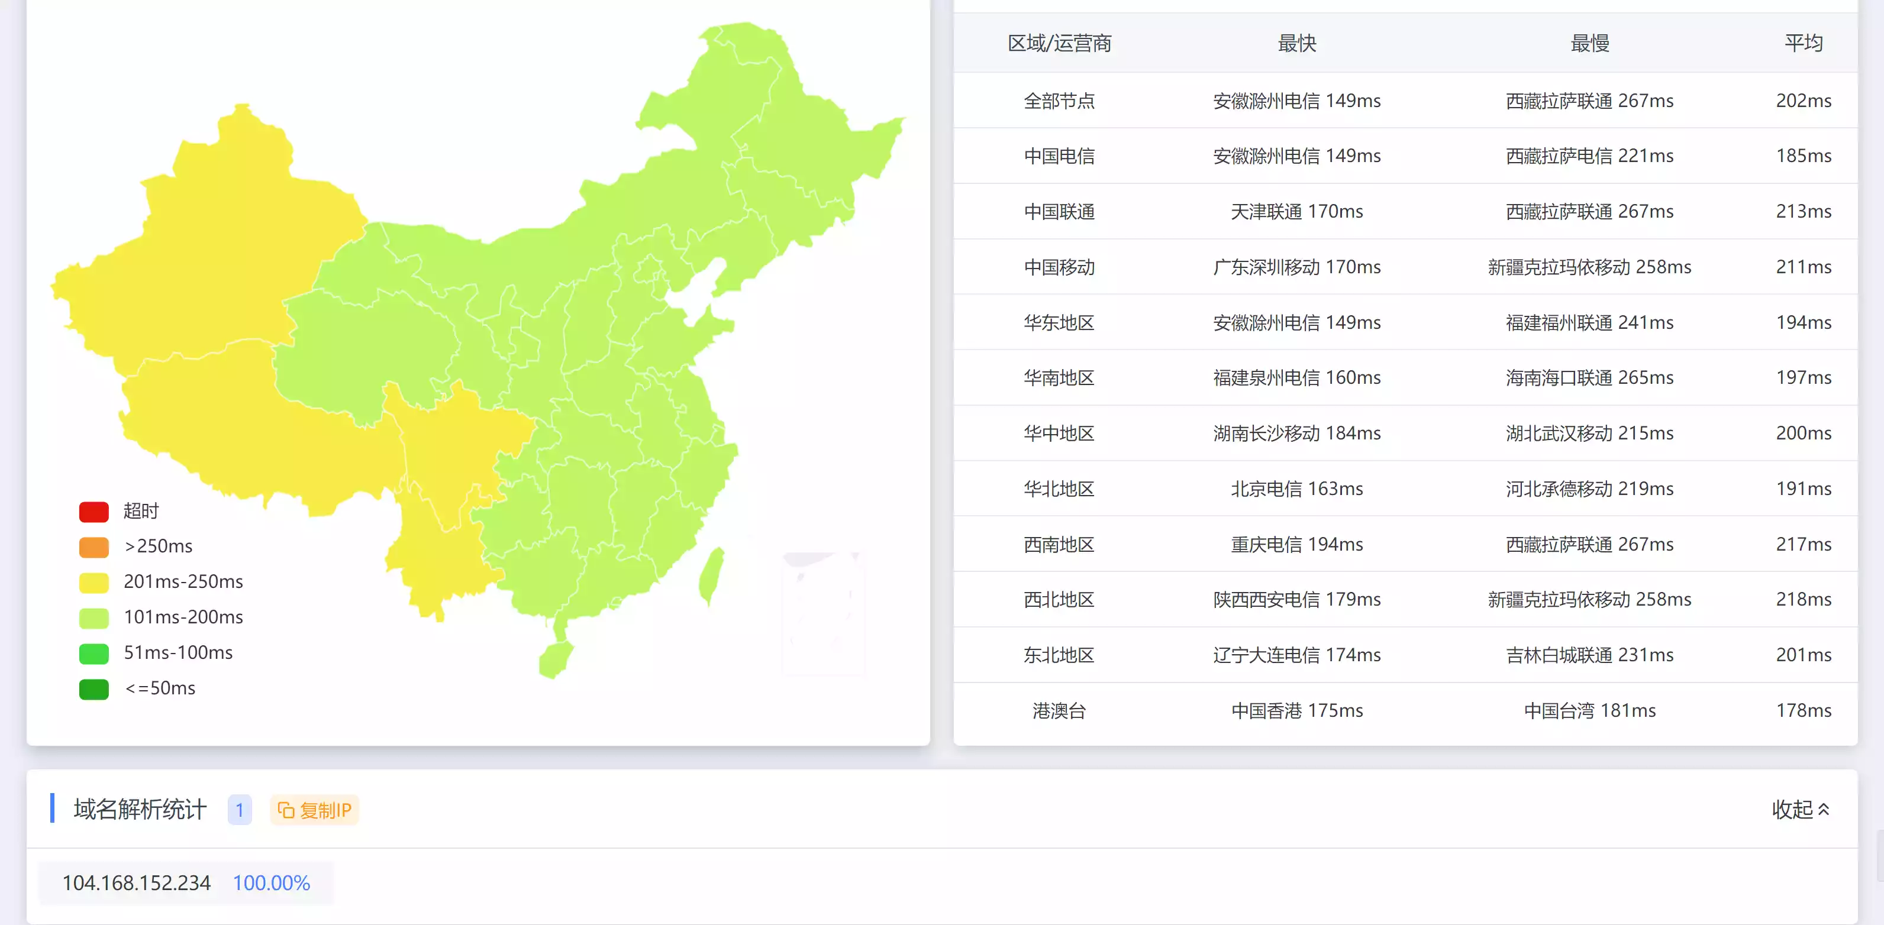Image resolution: width=1884 pixels, height=925 pixels.
Task: Click the 区域/运营商 column header
Action: tap(1059, 43)
